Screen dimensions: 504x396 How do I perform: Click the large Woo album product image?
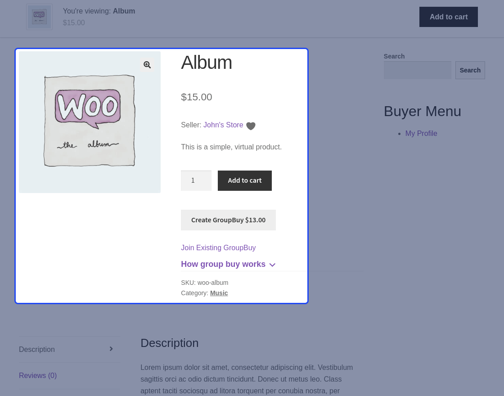(90, 122)
